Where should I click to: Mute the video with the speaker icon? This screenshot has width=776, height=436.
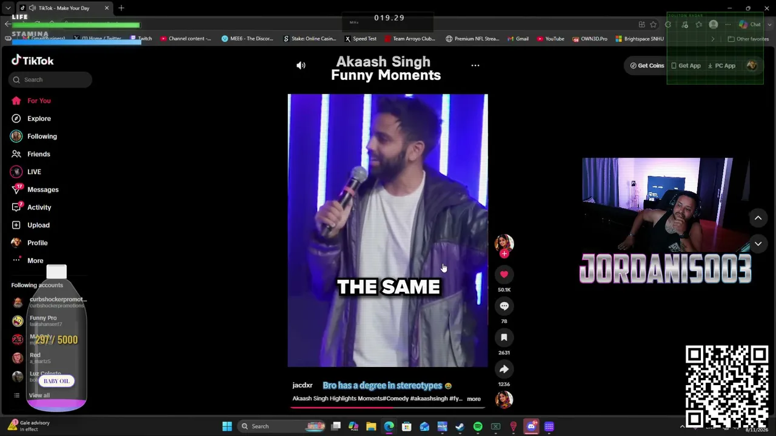[301, 65]
